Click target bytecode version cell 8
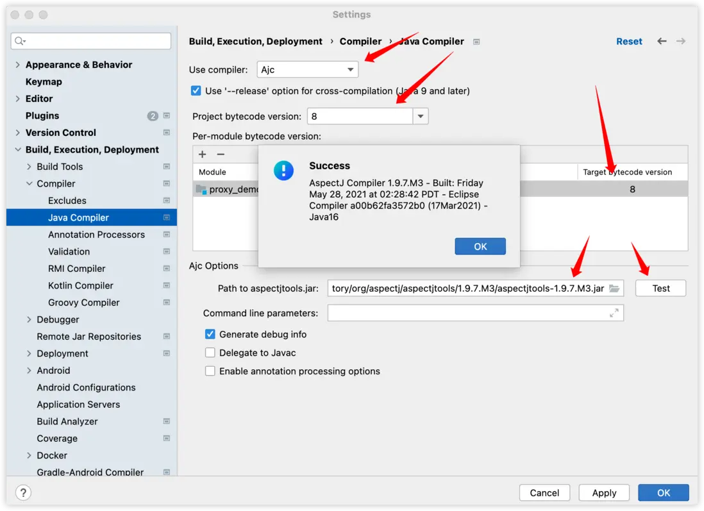704x511 pixels. (x=632, y=190)
